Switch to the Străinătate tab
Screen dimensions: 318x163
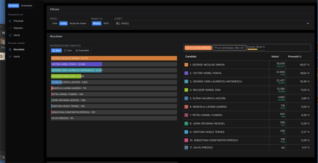27,6
